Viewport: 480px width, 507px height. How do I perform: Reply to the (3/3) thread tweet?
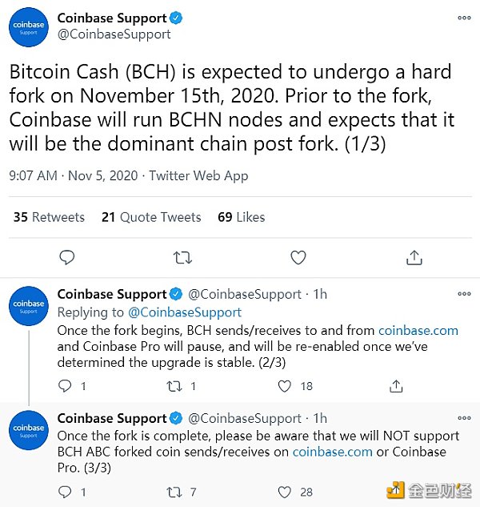[x=66, y=492]
